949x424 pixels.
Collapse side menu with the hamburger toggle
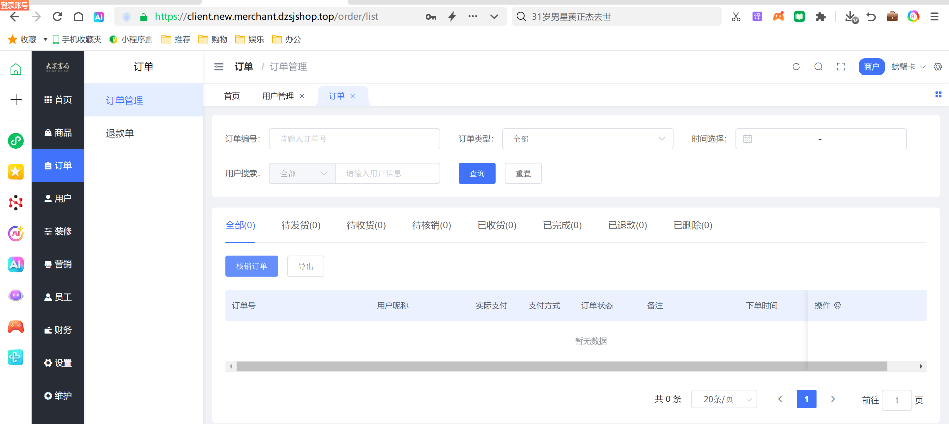pyautogui.click(x=219, y=66)
